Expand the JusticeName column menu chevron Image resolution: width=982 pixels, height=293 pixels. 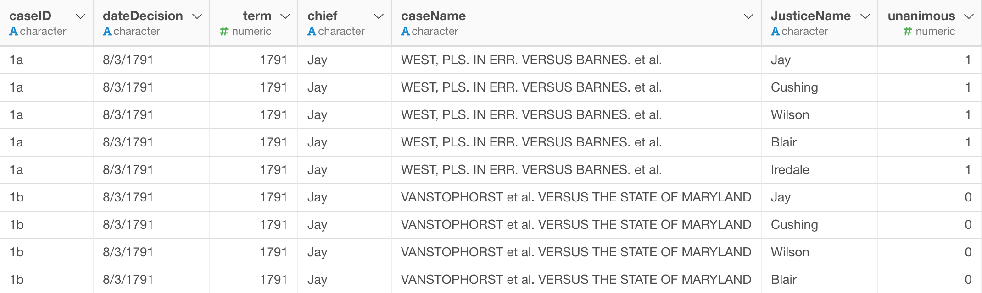click(x=865, y=16)
